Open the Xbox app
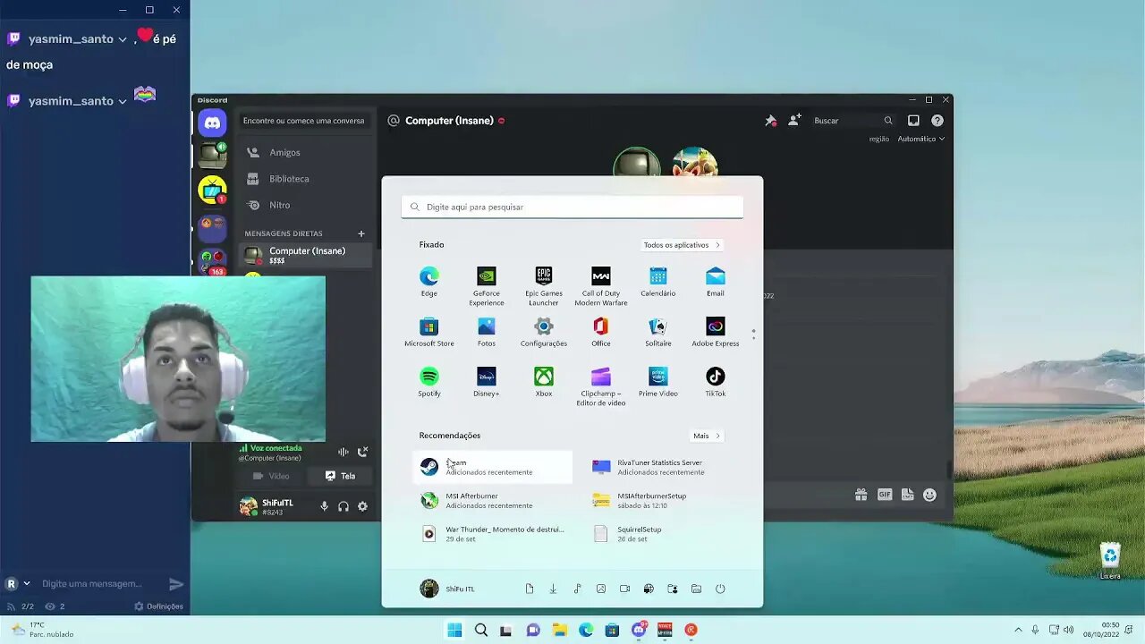The width and height of the screenshot is (1145, 644). click(544, 382)
